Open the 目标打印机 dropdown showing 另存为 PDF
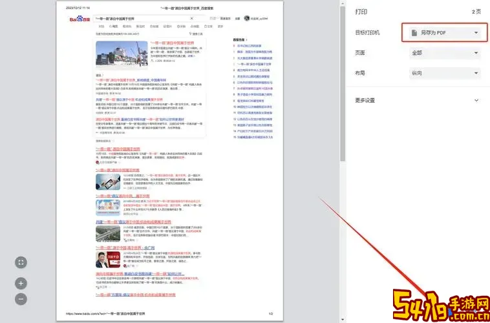Image resolution: width=490 pixels, height=323 pixels. [x=445, y=32]
